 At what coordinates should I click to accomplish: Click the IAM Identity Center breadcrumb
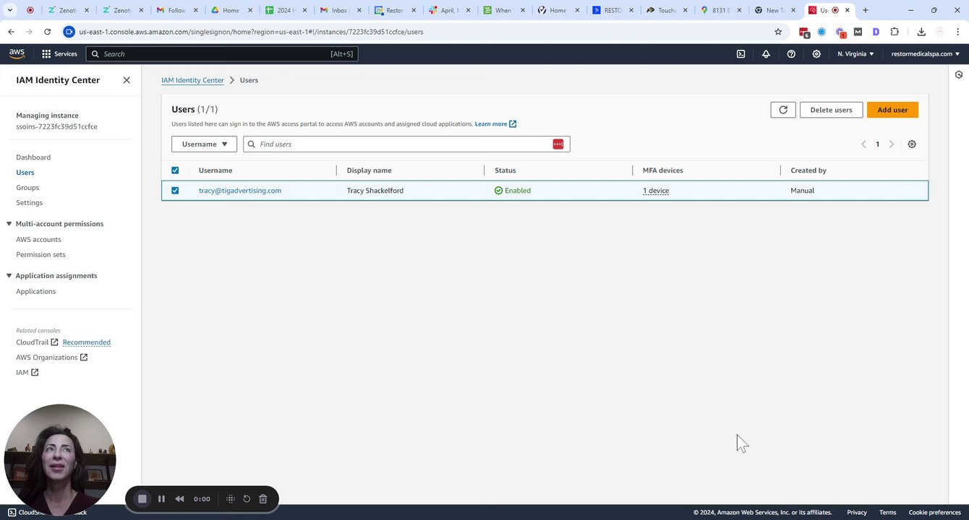pyautogui.click(x=192, y=80)
